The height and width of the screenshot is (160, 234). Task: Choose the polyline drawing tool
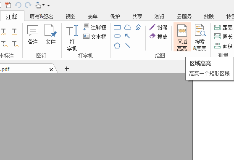[138, 27]
